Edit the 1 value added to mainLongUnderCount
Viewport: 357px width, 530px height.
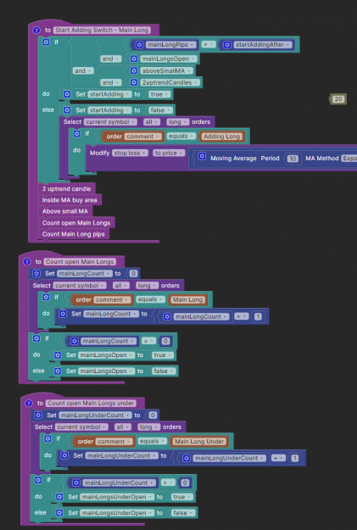295,458
